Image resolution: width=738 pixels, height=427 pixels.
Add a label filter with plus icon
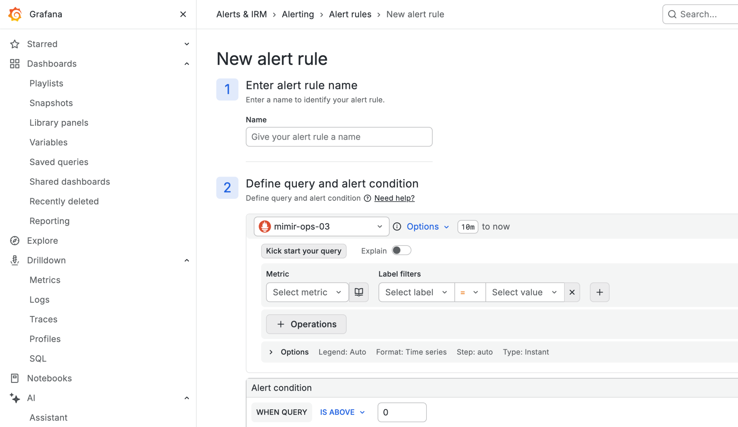pyautogui.click(x=599, y=292)
